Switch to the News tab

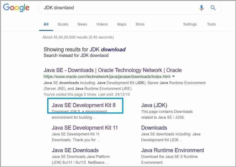(82, 24)
